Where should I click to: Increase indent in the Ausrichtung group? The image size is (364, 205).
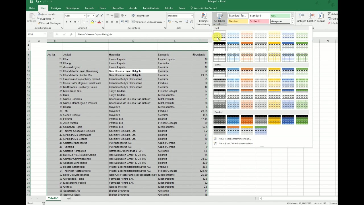pos(127,22)
